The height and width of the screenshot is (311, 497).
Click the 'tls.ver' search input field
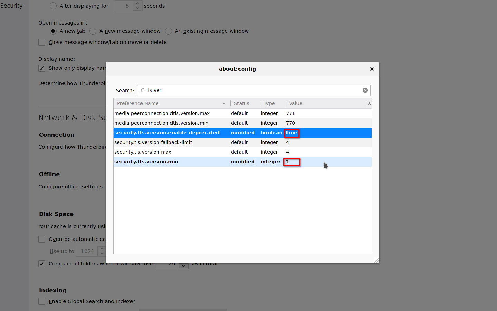[252, 91]
